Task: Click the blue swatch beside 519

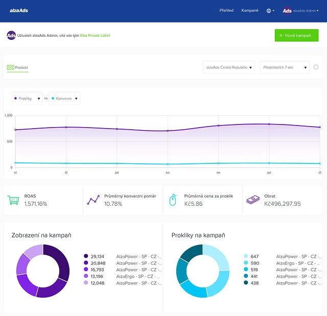Action: [246, 270]
